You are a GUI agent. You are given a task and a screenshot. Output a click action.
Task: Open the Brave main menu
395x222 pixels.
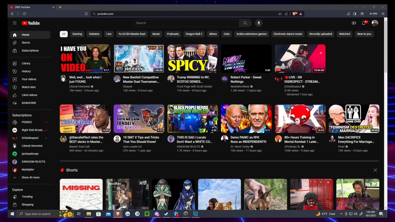(x=383, y=14)
